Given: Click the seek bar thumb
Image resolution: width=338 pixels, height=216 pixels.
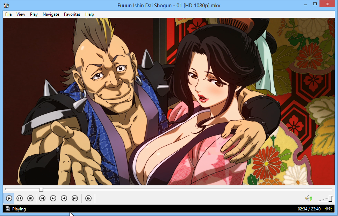Looking at the screenshot, I should (x=41, y=189).
